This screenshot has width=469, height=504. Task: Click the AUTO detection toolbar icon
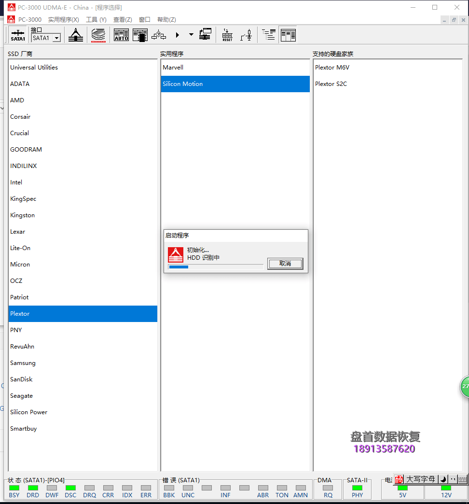(122, 35)
